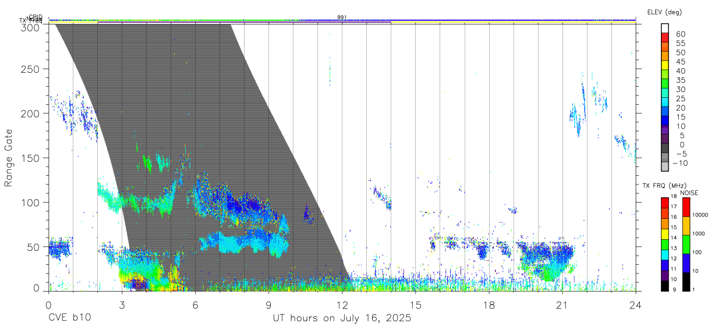Click the '3' UT hour tick label

click(122, 305)
